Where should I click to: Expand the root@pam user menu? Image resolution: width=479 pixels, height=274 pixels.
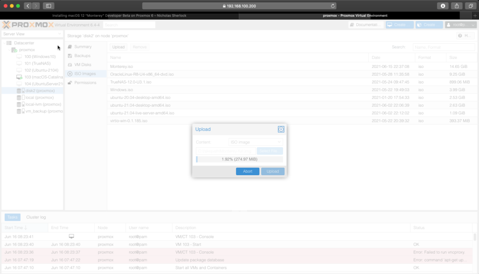[x=460, y=25]
